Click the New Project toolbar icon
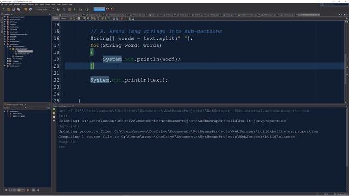Viewport: 349px width, 196px height. coord(9,9)
